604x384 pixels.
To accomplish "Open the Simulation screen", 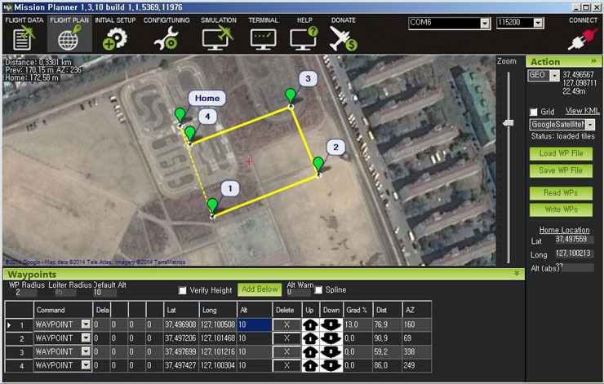I will pos(218,34).
